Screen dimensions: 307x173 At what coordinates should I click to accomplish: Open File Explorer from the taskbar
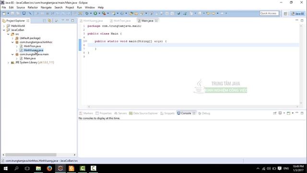(38, 168)
